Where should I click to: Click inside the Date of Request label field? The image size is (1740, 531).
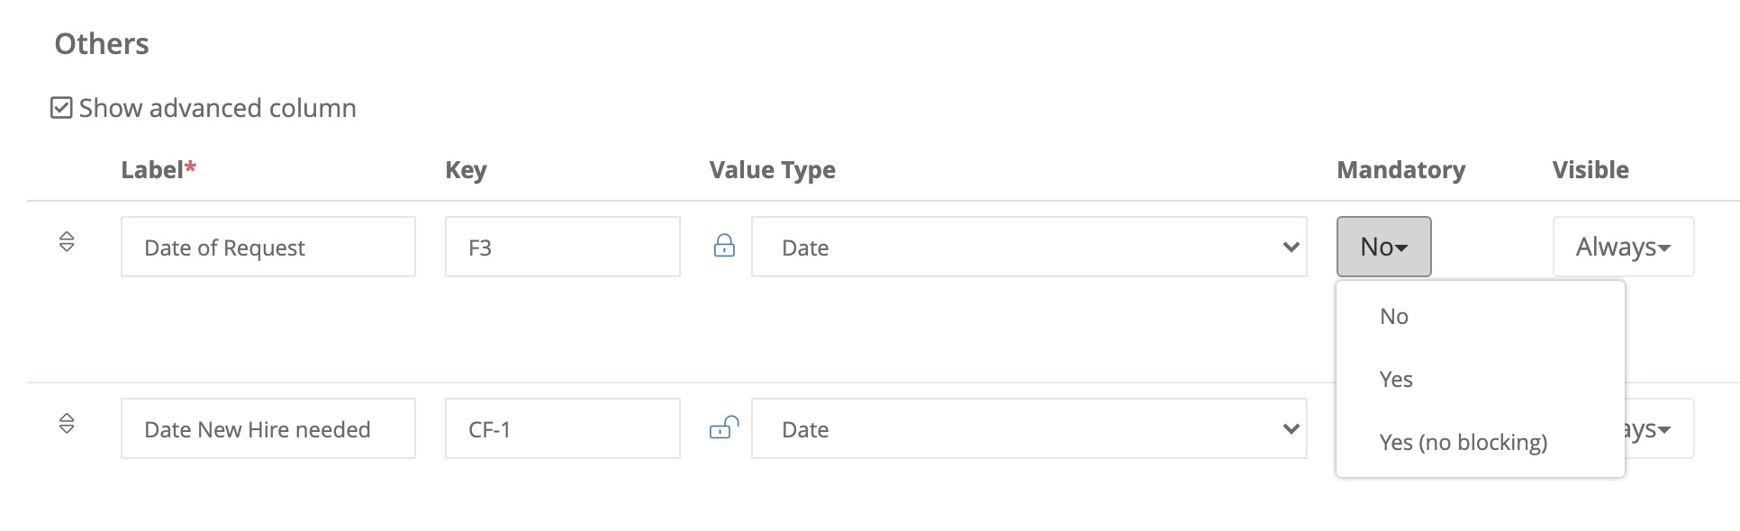267,247
